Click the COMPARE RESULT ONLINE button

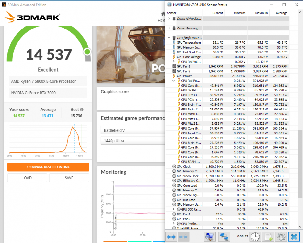48,167
